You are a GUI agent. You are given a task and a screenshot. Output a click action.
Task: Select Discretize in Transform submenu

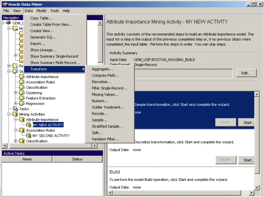point(110,82)
